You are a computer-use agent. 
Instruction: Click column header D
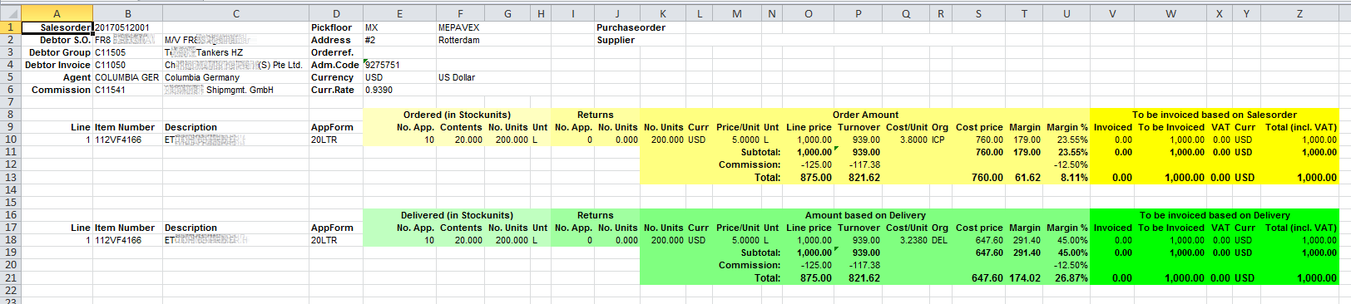pyautogui.click(x=336, y=13)
